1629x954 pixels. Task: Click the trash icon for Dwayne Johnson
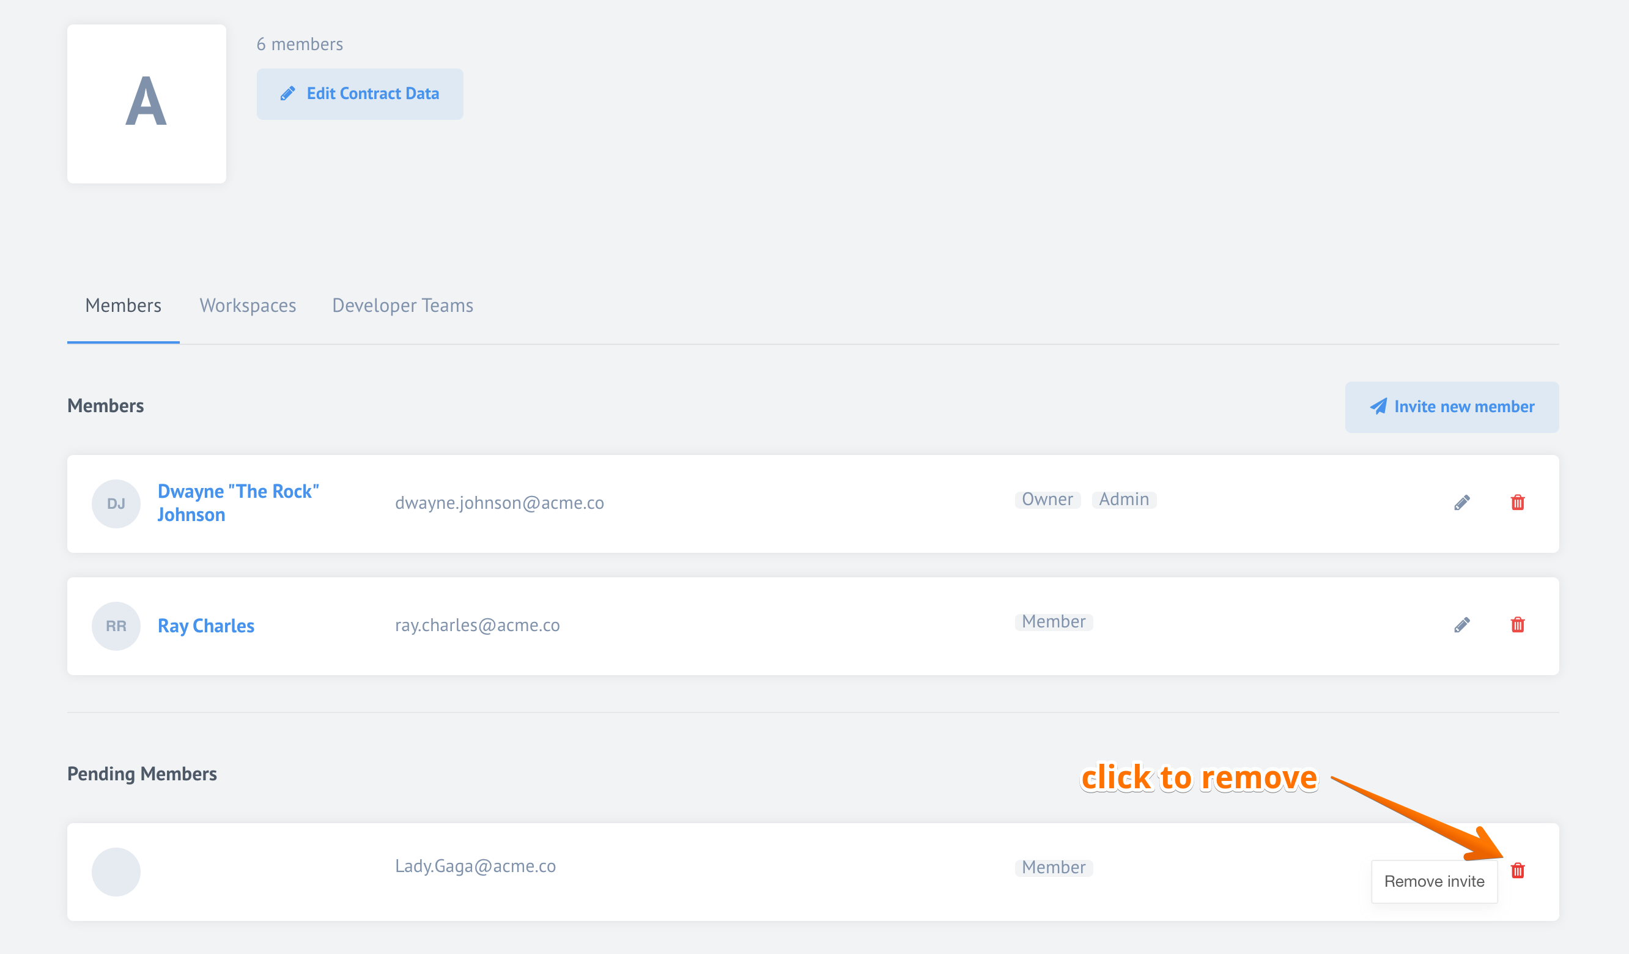pos(1518,502)
